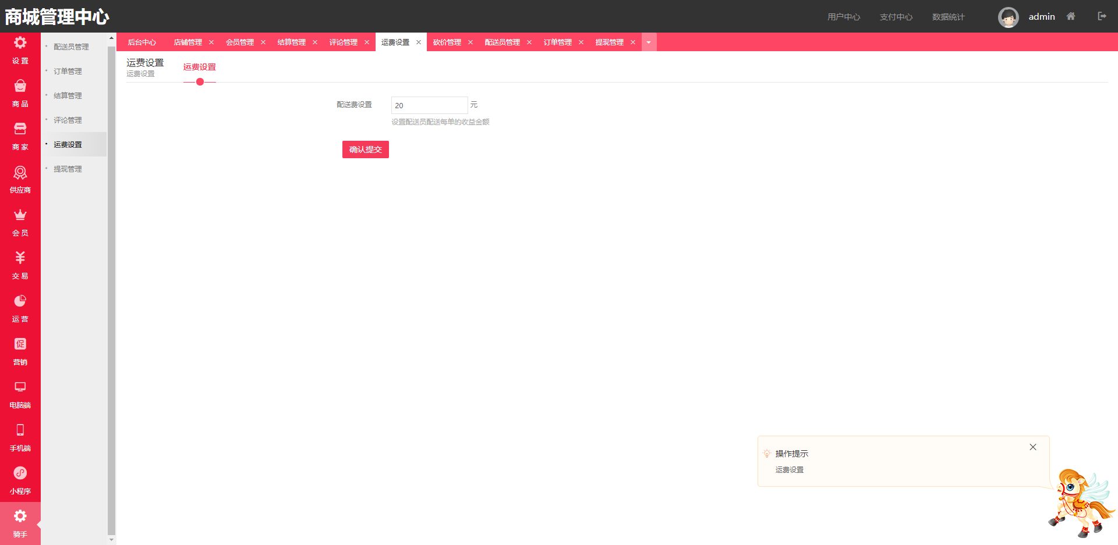Image resolution: width=1118 pixels, height=545 pixels.
Task: Switch to the 结算管理 tab
Action: pyautogui.click(x=292, y=42)
